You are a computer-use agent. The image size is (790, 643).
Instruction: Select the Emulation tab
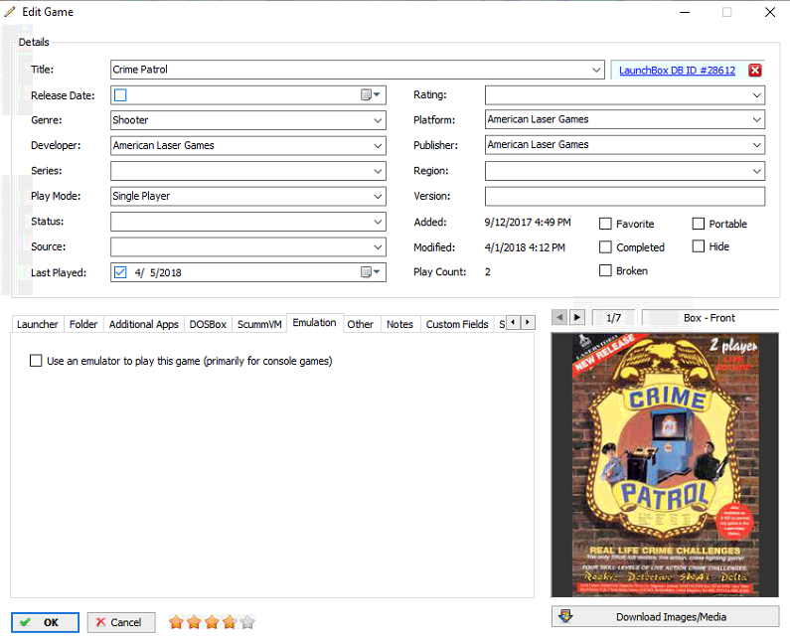[x=314, y=323]
